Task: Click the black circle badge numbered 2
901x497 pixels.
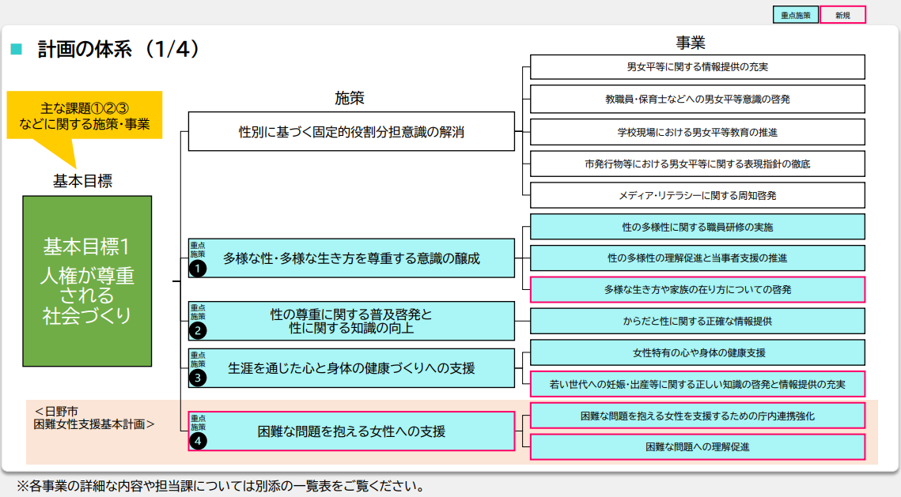Action: tap(198, 330)
